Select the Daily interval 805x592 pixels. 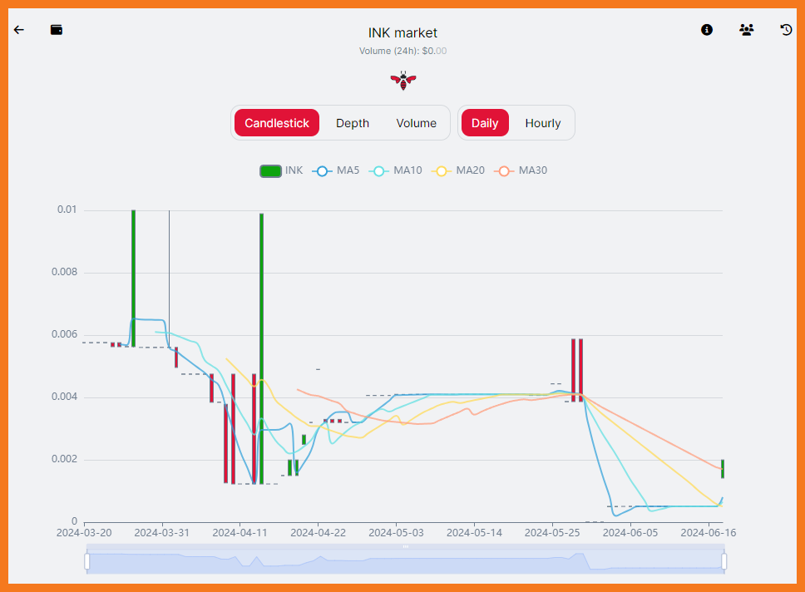coord(485,123)
